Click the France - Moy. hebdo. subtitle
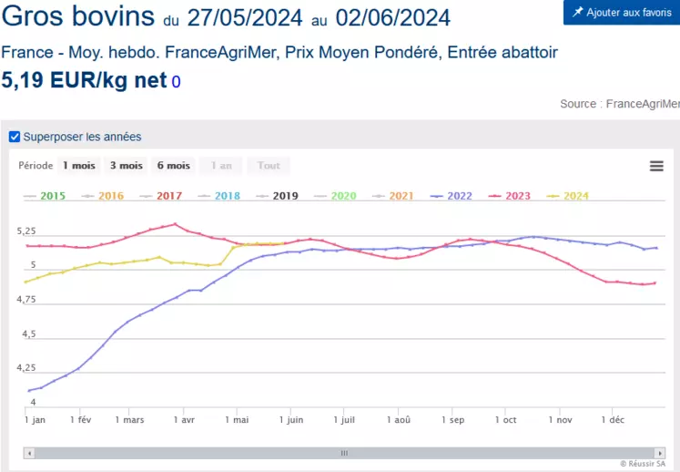 coord(279,52)
